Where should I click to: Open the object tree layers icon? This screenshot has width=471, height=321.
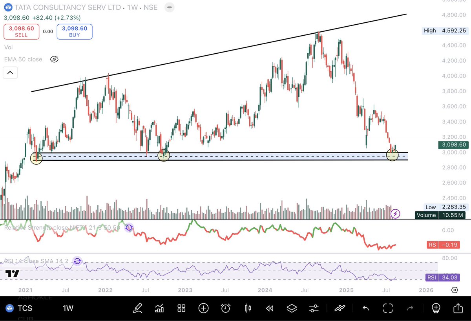[292, 308]
